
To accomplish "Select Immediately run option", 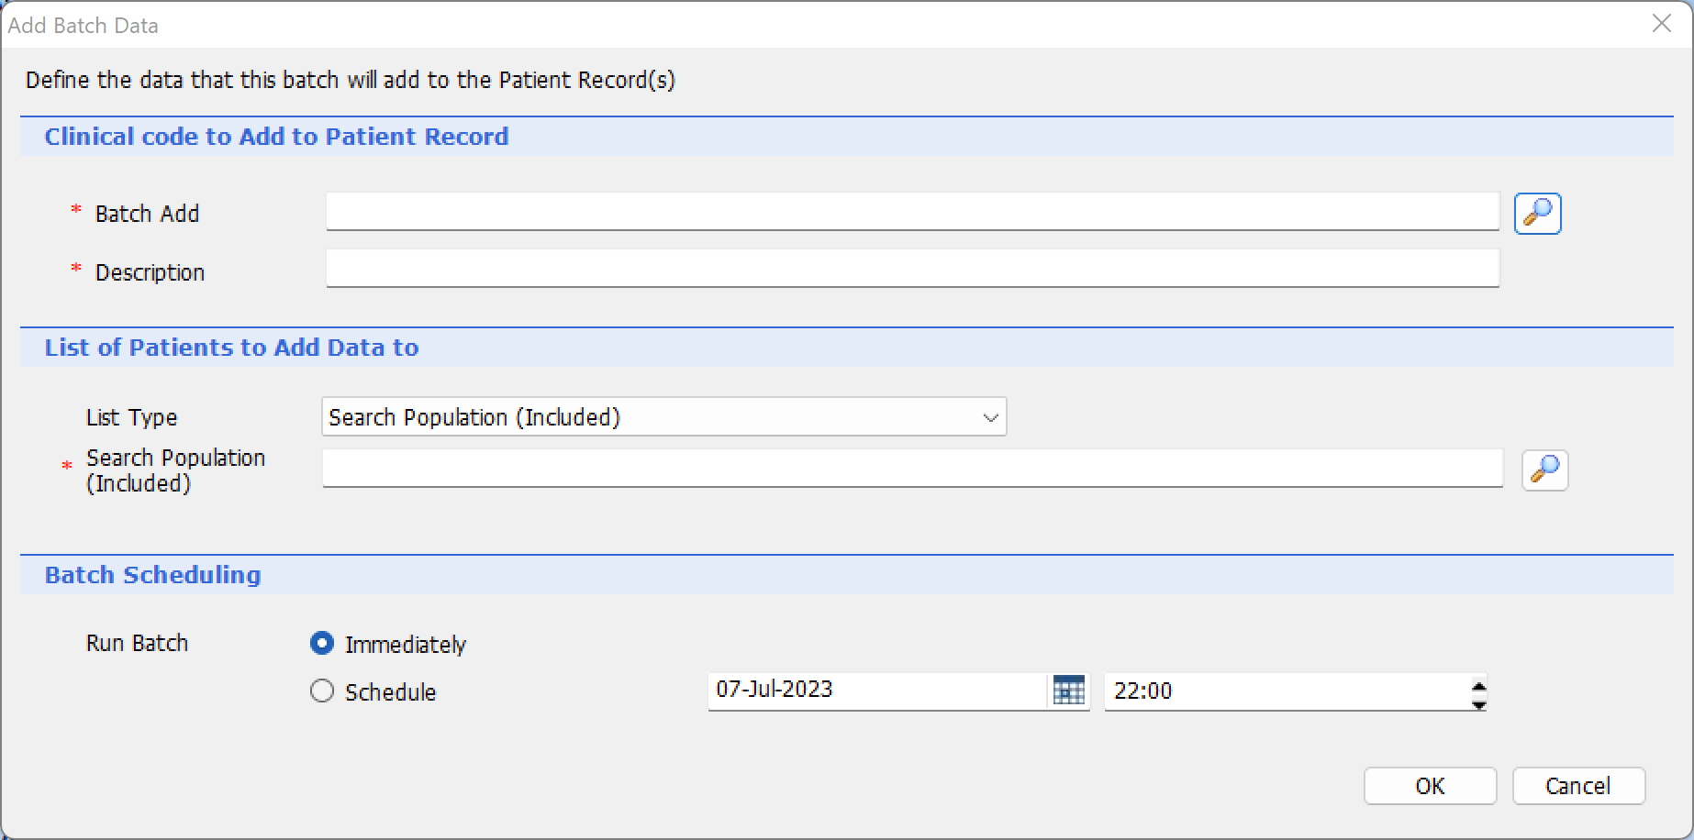I will [x=322, y=644].
